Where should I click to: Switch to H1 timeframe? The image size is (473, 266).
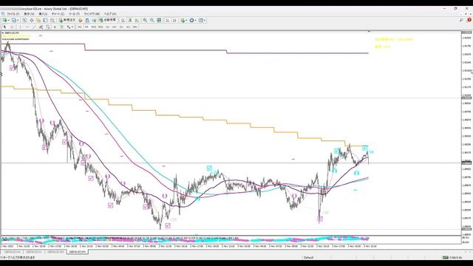(107, 27)
